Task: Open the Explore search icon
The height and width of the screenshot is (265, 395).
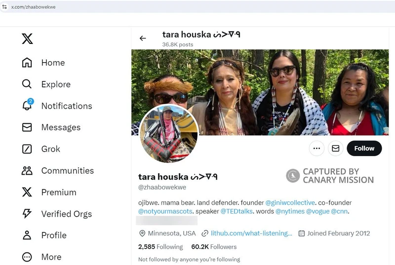Action: point(27,84)
